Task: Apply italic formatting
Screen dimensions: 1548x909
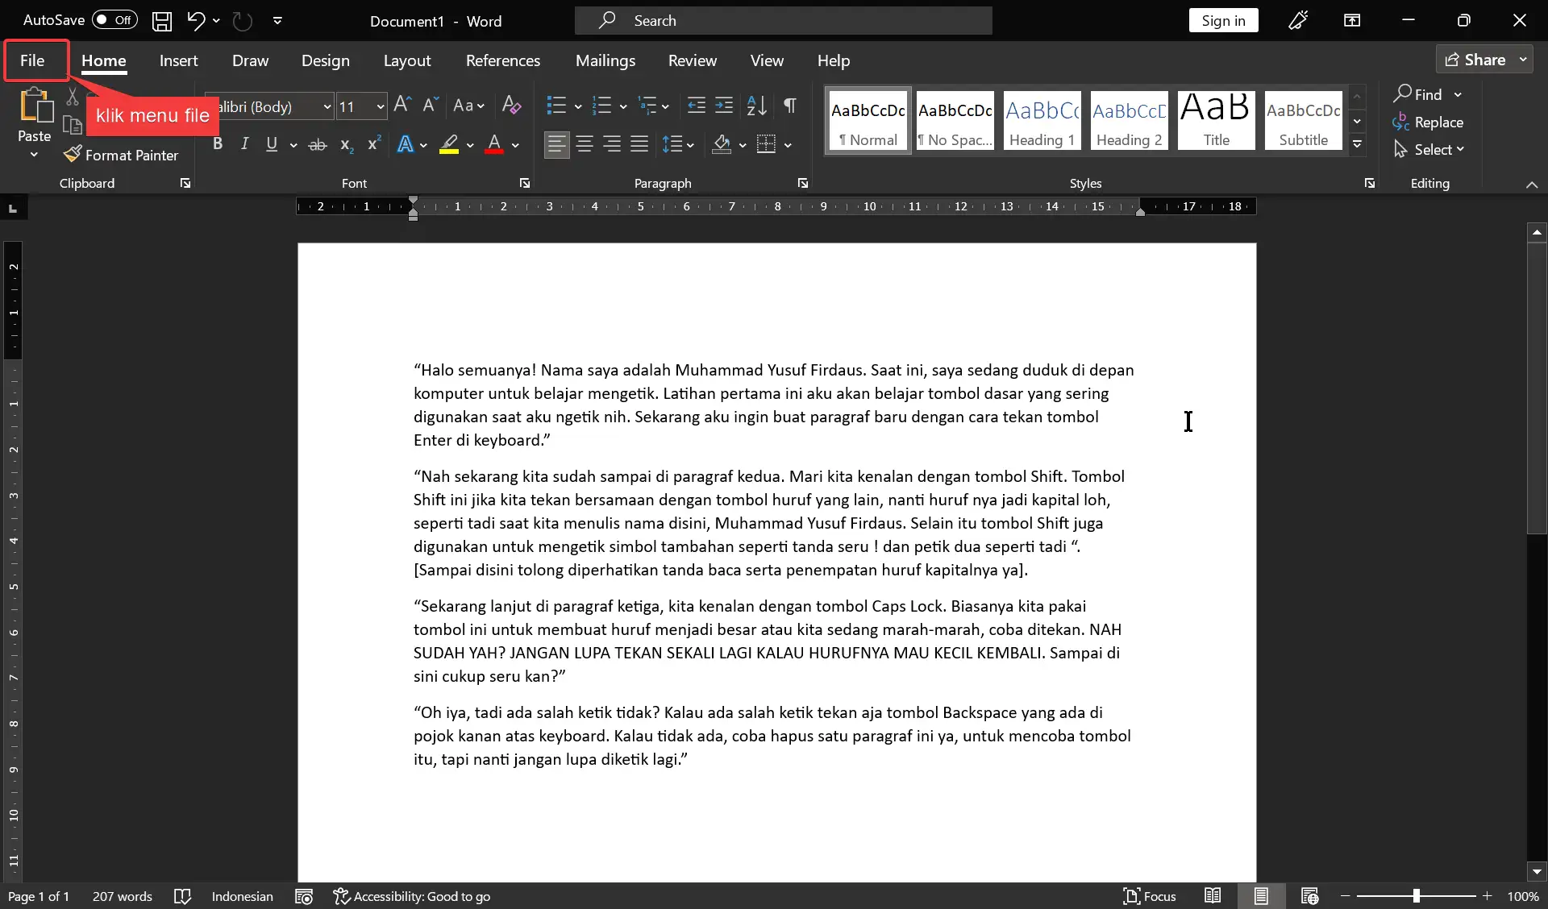Action: (x=244, y=144)
